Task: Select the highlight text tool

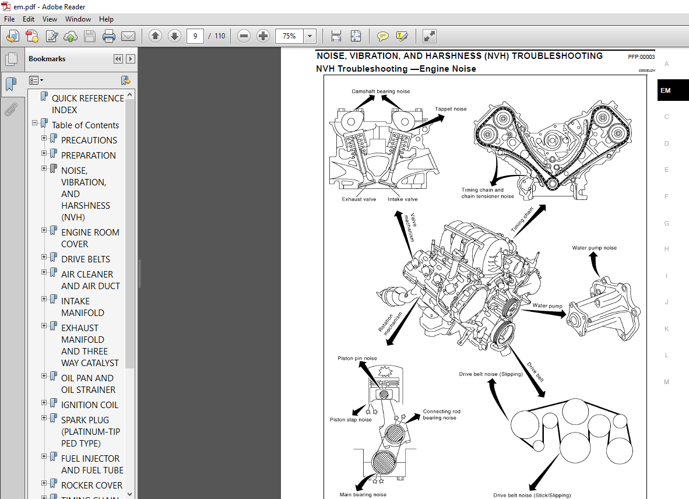Action: point(402,36)
